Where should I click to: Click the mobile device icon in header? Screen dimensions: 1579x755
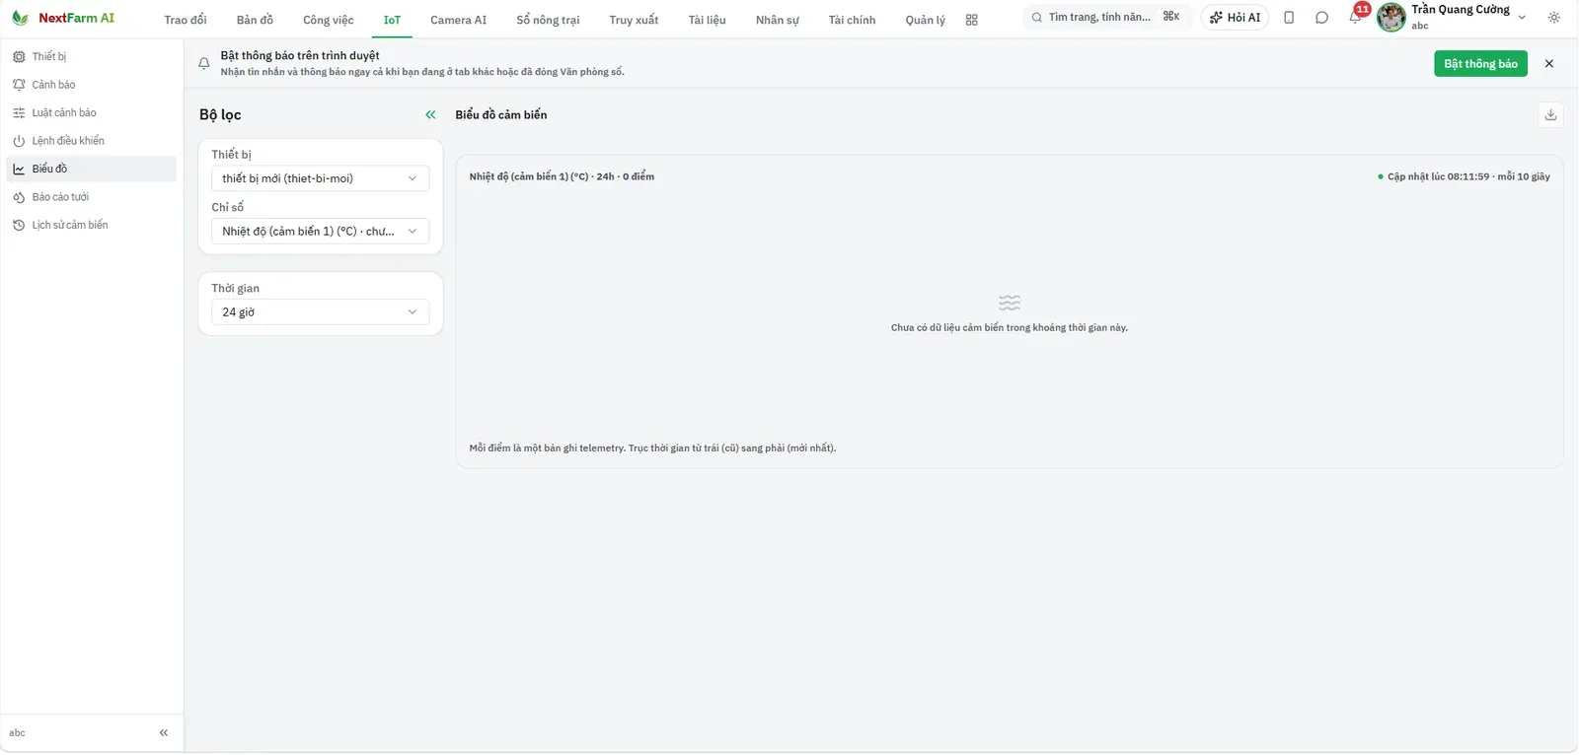point(1289,18)
